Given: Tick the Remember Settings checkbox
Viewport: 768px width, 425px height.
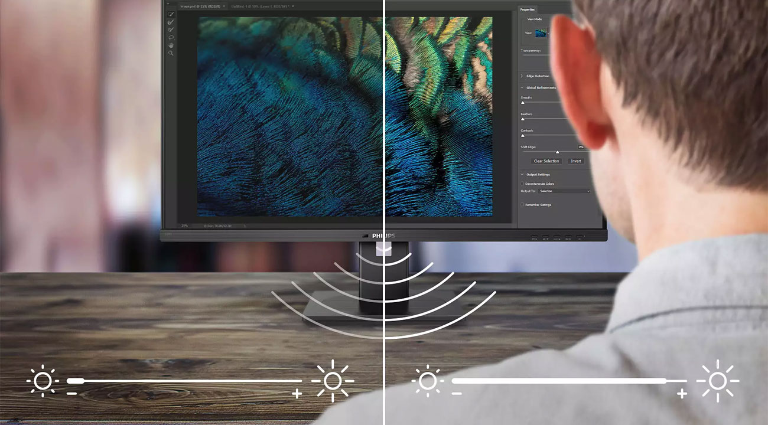Looking at the screenshot, I should click(x=522, y=205).
